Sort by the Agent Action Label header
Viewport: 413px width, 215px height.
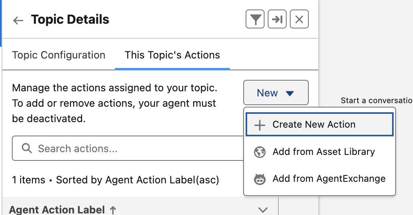pos(57,210)
